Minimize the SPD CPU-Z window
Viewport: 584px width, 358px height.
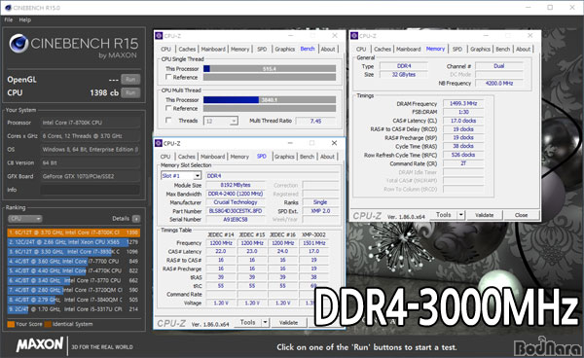290,143
